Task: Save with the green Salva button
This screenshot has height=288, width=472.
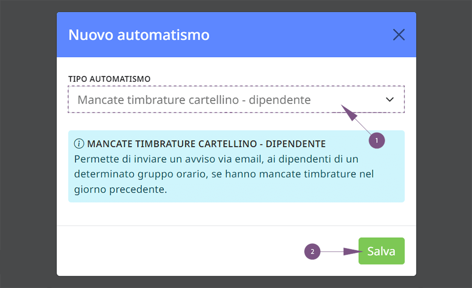Action: tap(382, 251)
